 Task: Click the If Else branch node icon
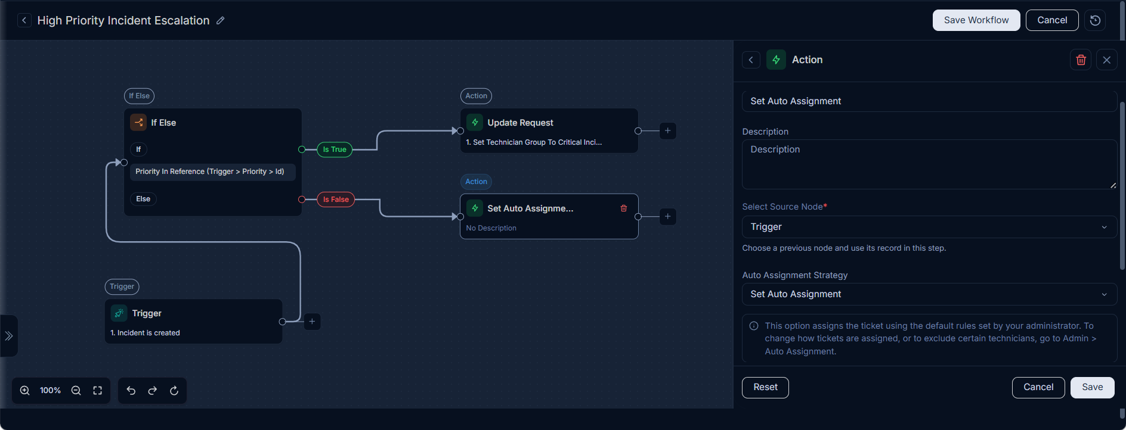tap(138, 122)
